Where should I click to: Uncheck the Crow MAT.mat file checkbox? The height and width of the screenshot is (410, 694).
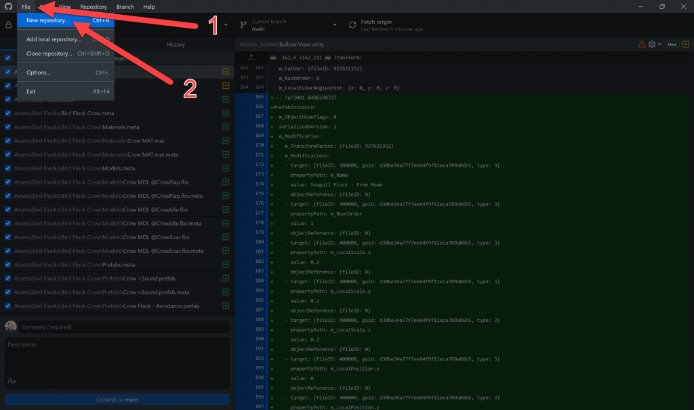[x=7, y=141]
